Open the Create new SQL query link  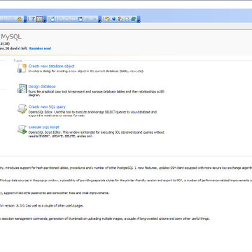(47, 106)
